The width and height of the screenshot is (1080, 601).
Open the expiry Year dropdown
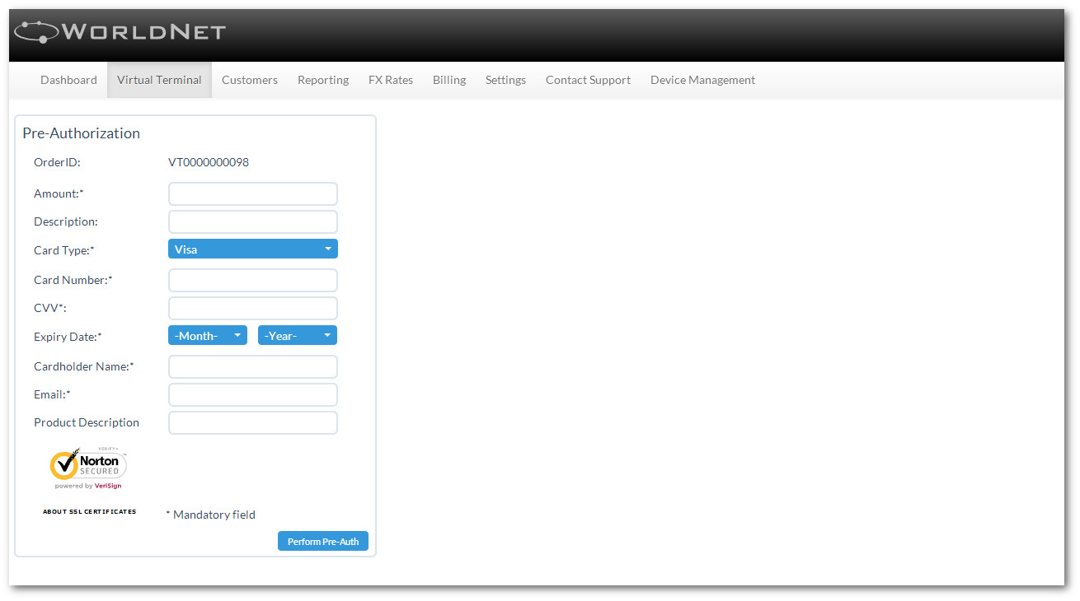tap(298, 336)
